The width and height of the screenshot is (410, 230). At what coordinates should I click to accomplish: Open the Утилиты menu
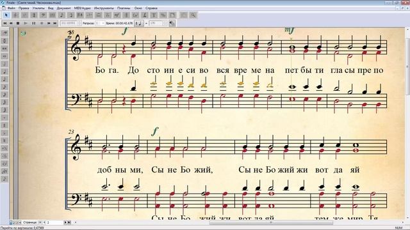[x=38, y=8]
